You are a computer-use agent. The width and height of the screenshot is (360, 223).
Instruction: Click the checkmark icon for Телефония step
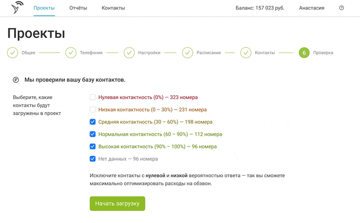pos(71,53)
